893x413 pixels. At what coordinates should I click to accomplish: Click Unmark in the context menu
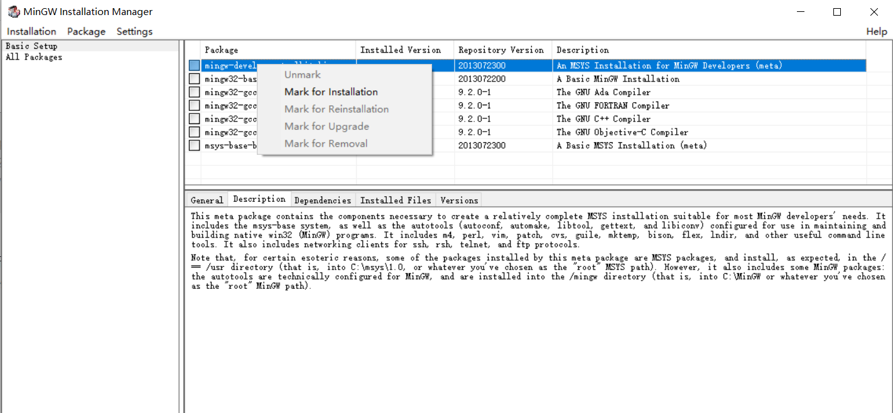pyautogui.click(x=302, y=75)
